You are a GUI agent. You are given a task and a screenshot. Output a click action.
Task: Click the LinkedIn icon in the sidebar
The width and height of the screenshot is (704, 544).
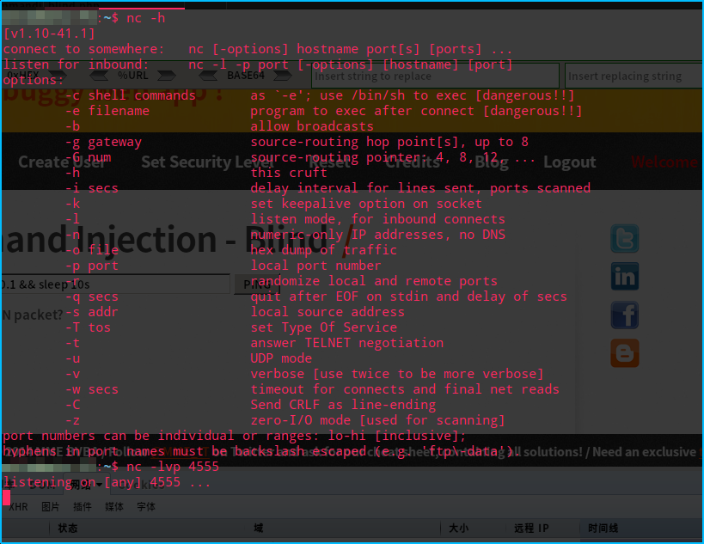tap(624, 276)
